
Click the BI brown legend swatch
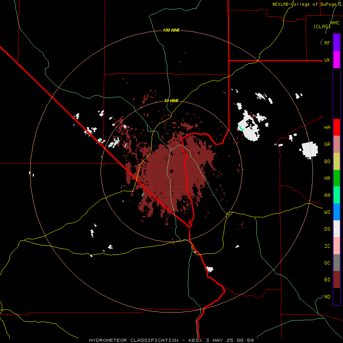coord(337,280)
